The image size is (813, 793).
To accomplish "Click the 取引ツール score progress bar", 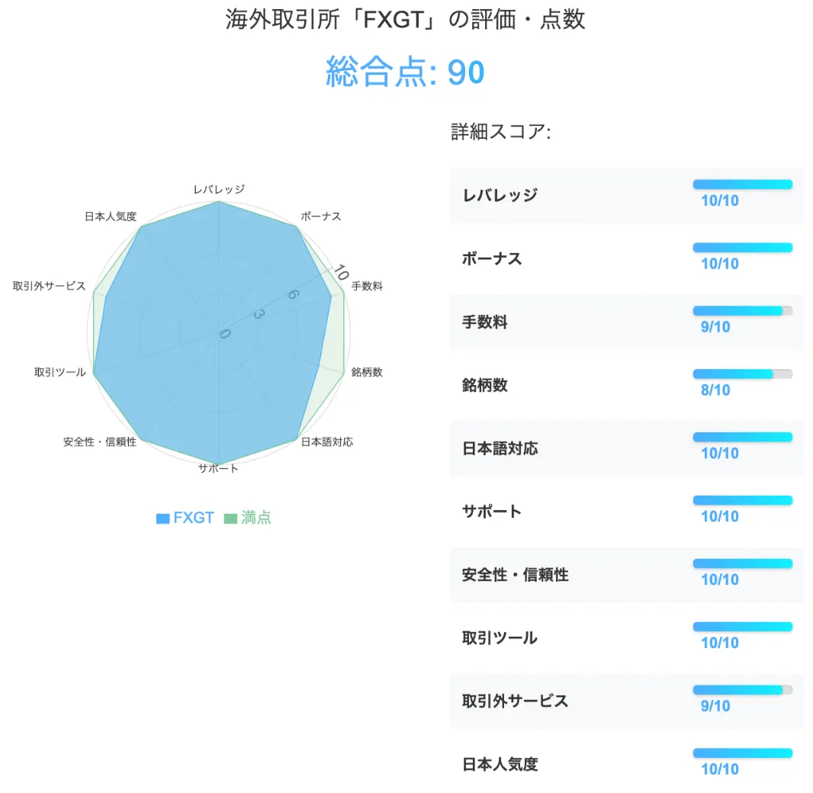I will 743,627.
